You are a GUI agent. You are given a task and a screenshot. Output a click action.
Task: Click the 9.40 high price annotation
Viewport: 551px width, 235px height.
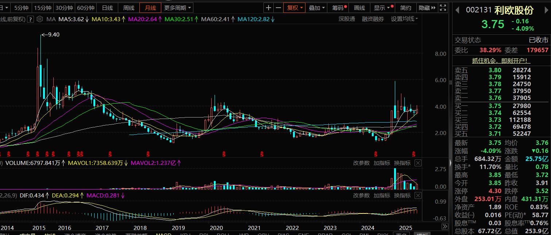pos(50,35)
